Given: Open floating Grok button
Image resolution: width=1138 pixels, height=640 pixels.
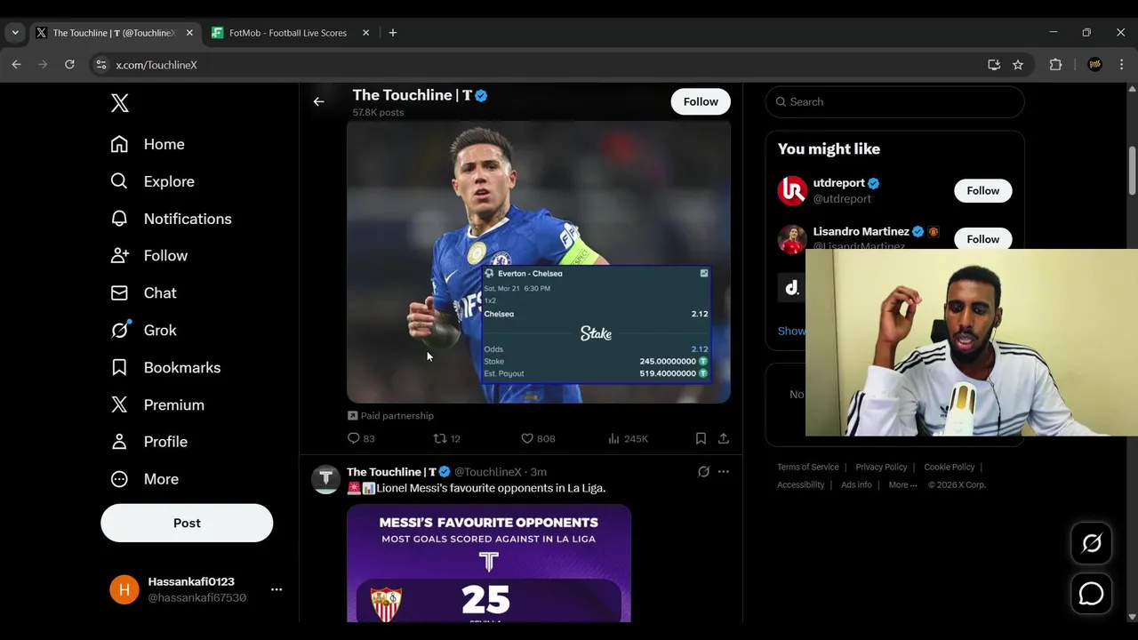Looking at the screenshot, I should (x=1092, y=542).
